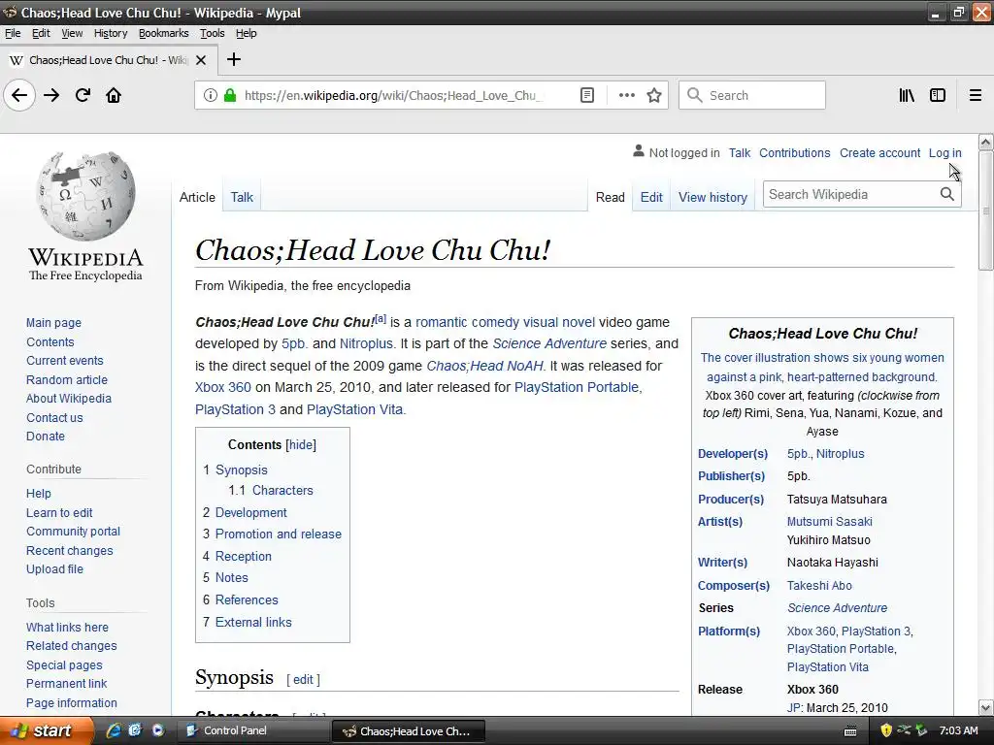Open the Bookmarks menu
Viewport: 994px width, 745px height.
163,34
